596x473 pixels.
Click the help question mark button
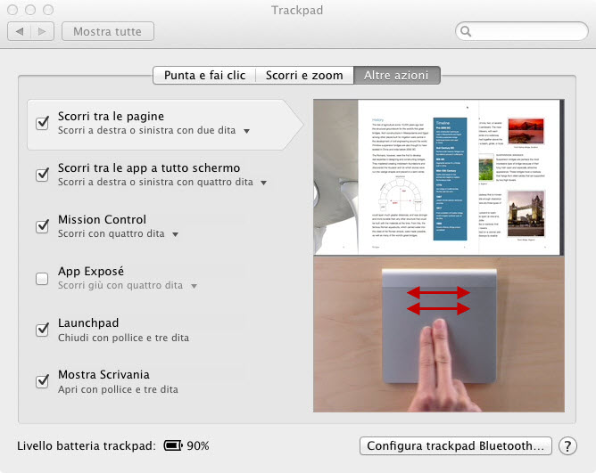click(x=566, y=445)
